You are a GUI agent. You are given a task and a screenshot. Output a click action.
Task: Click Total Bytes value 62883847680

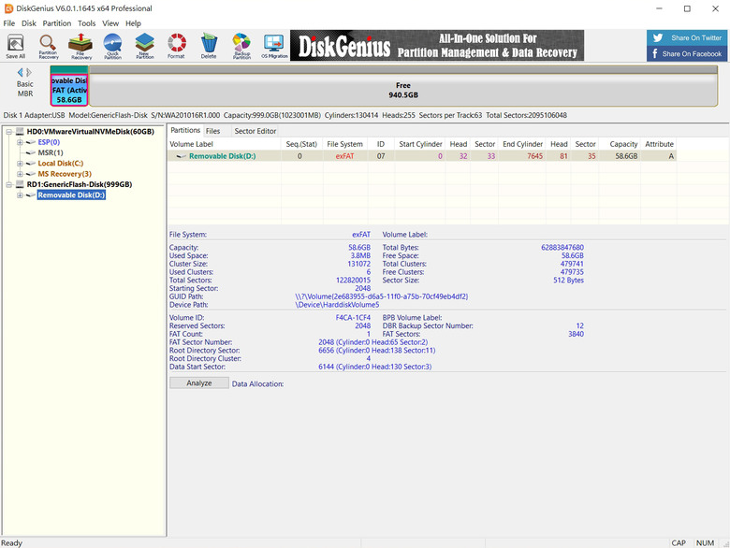coord(562,248)
